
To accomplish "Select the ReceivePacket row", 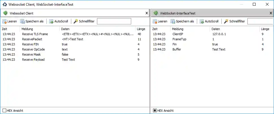I will [x=75, y=39].
